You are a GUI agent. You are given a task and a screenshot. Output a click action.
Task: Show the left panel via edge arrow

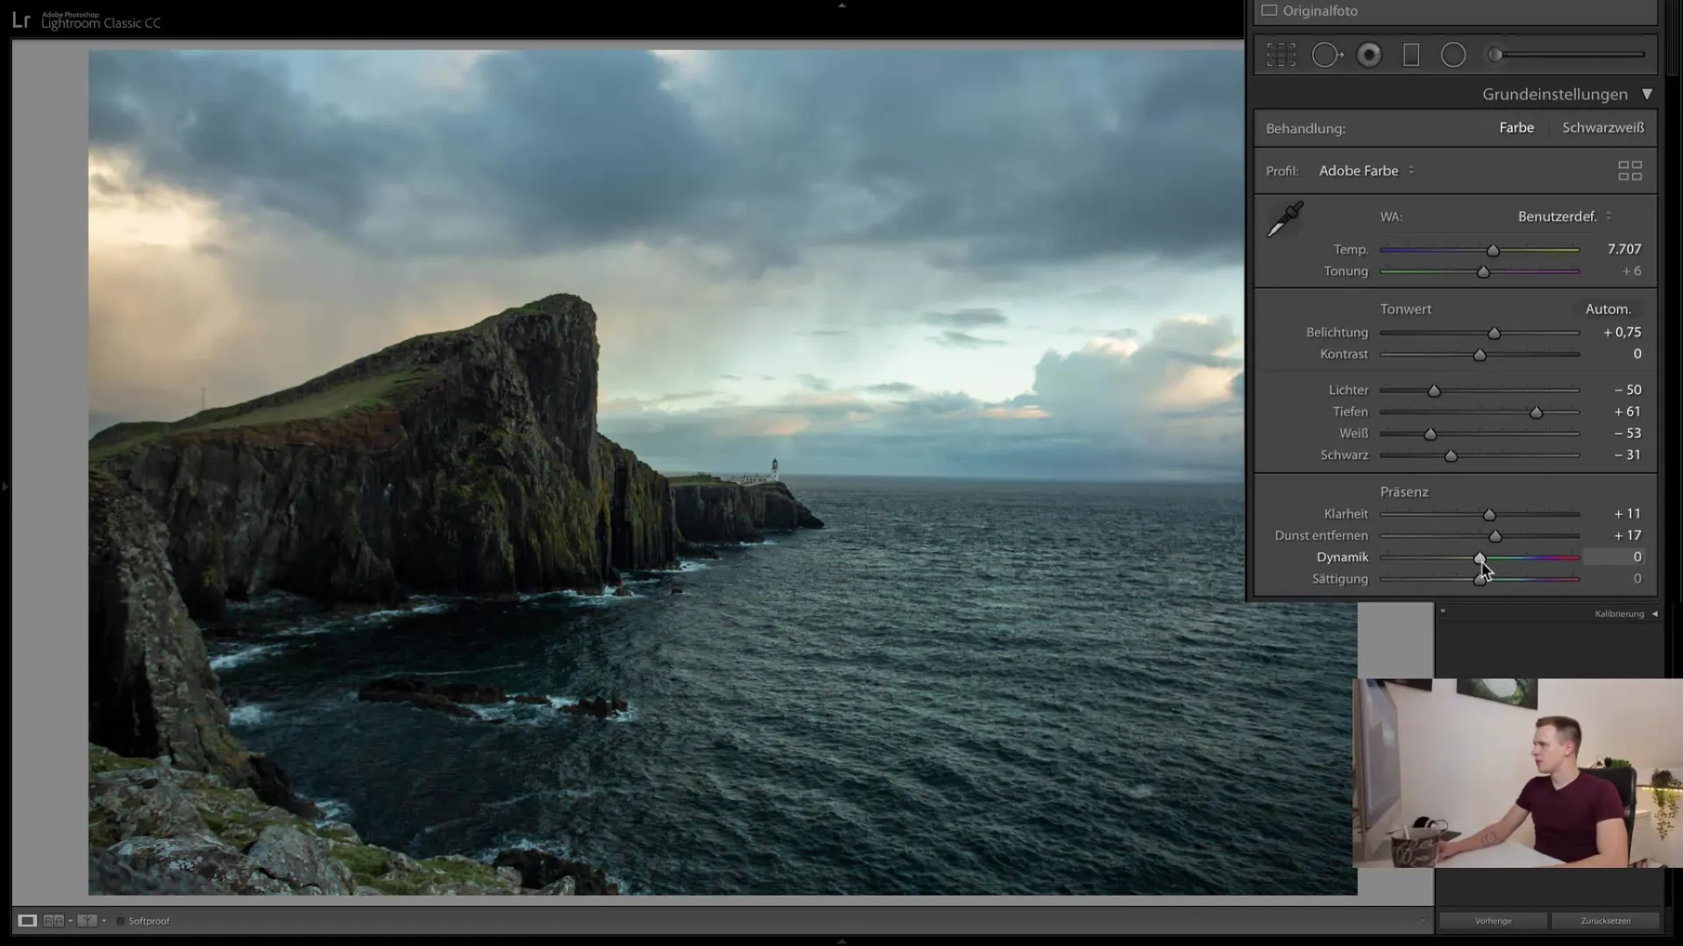[4, 486]
